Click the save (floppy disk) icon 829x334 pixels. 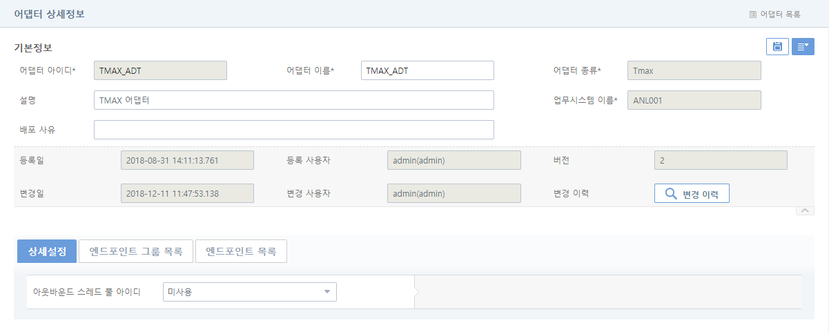pos(777,46)
